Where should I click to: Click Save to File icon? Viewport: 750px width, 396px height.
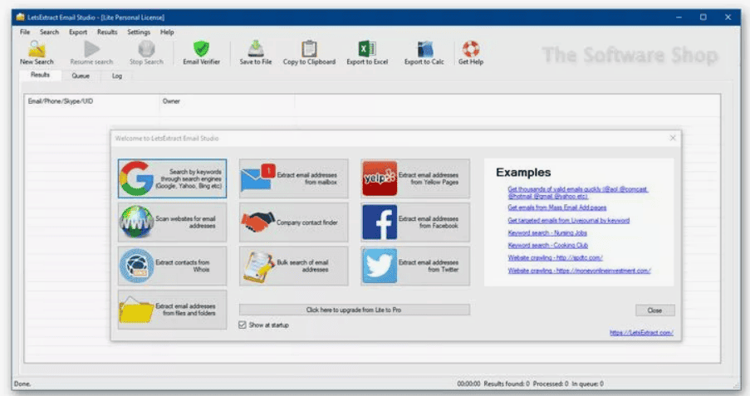coord(256,52)
